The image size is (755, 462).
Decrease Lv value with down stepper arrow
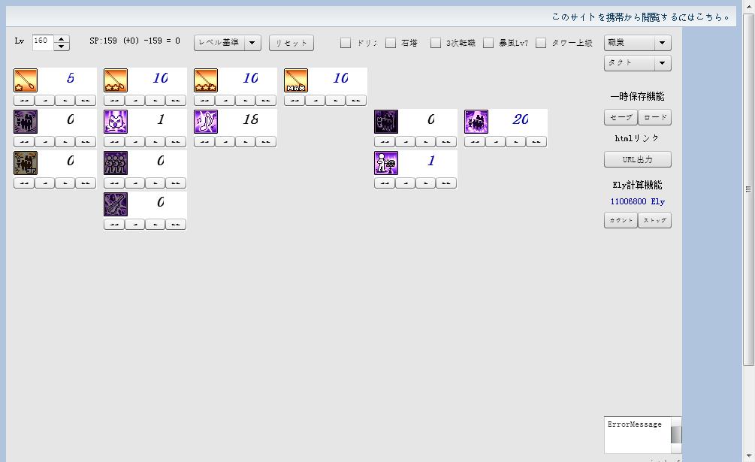61,47
